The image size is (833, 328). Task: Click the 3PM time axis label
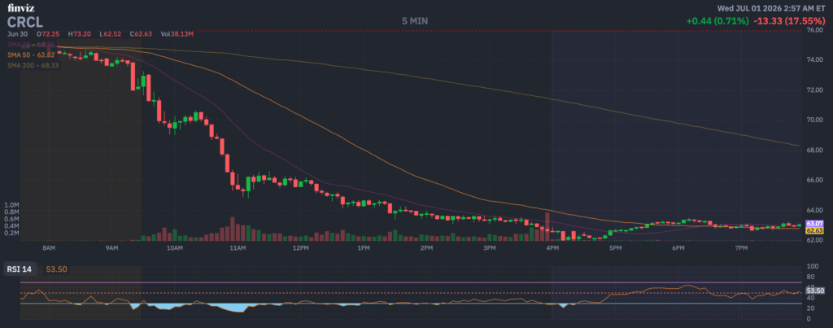[x=489, y=248]
